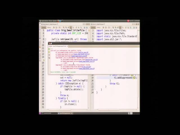180x135 pixels.
Task: Click Last Edit icon in right Demo7 editor toolbar
Action: (x=103, y=28)
